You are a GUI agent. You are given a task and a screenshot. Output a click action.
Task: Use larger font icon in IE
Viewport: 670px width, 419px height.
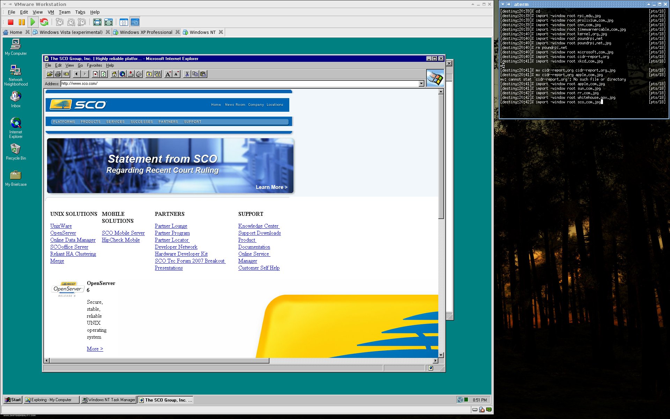(x=168, y=74)
